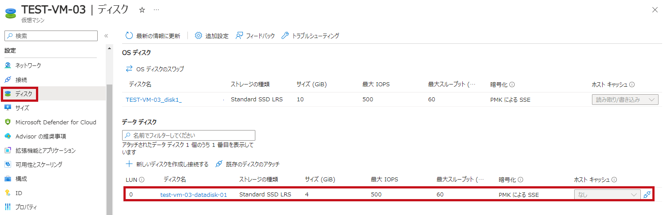Click the info icon beside 暗号化 in OS disk table
Image resolution: width=663 pixels, height=215 pixels.
tap(512, 84)
